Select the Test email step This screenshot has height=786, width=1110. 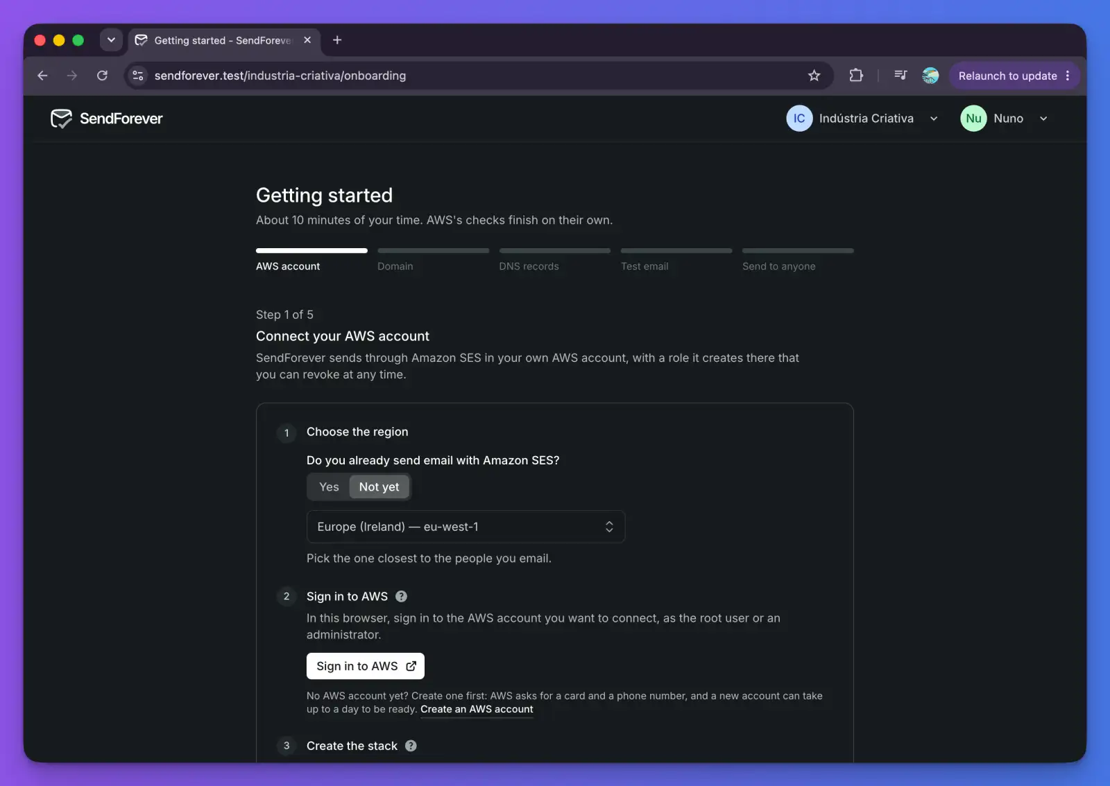644,266
